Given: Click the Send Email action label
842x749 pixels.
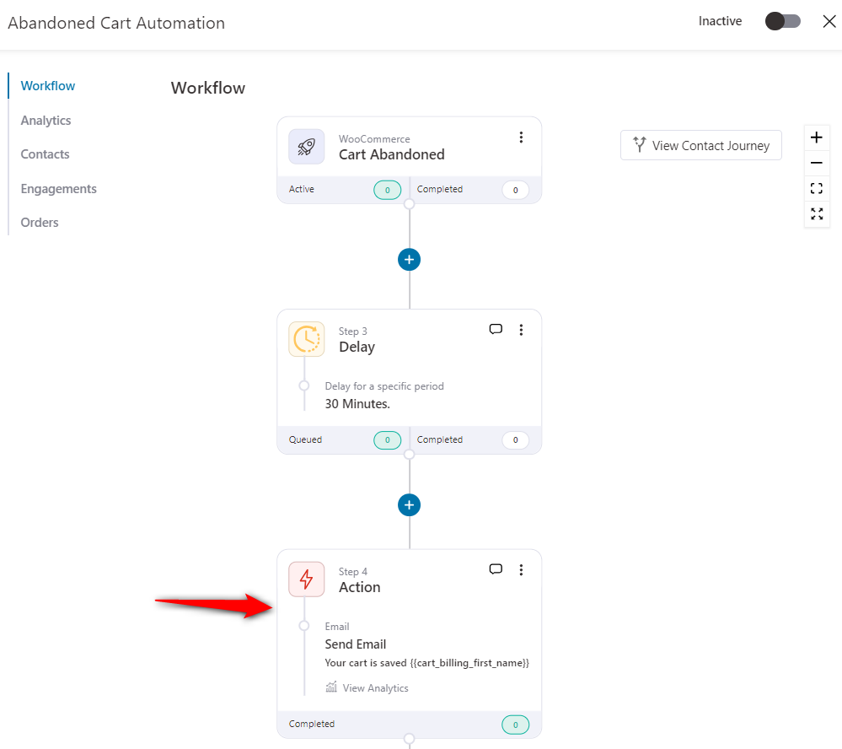Looking at the screenshot, I should pyautogui.click(x=356, y=644).
